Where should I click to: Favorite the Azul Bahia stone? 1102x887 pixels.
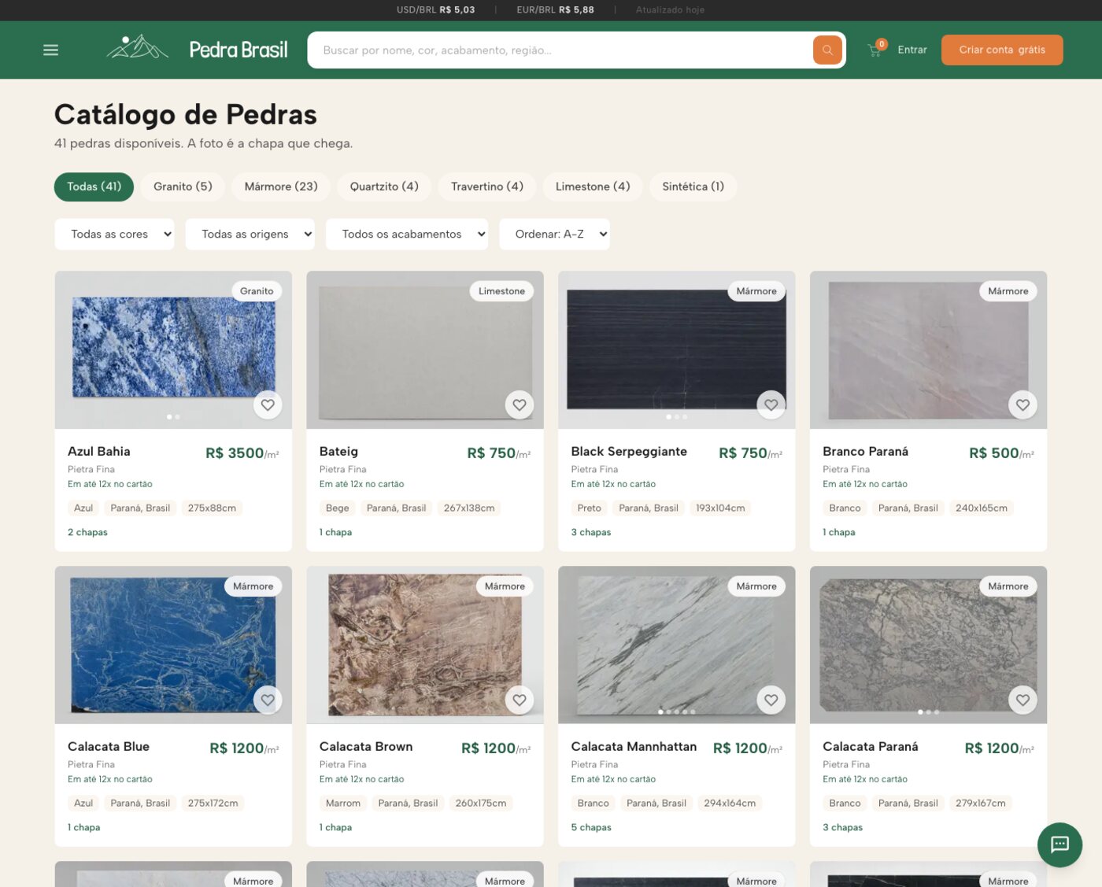pos(268,405)
